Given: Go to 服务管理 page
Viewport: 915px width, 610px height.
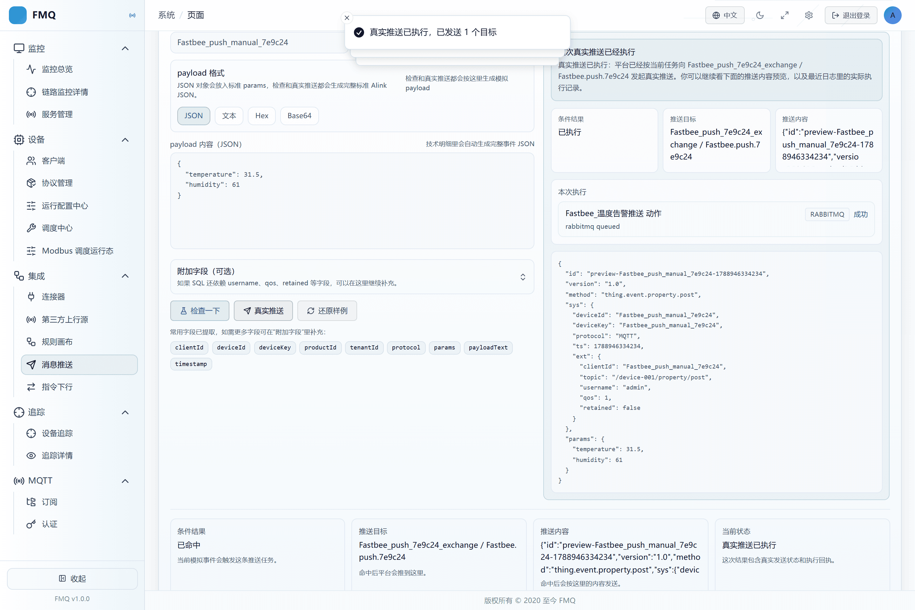Looking at the screenshot, I should point(79,114).
